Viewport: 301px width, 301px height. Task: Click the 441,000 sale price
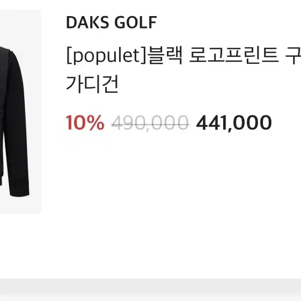(x=234, y=123)
